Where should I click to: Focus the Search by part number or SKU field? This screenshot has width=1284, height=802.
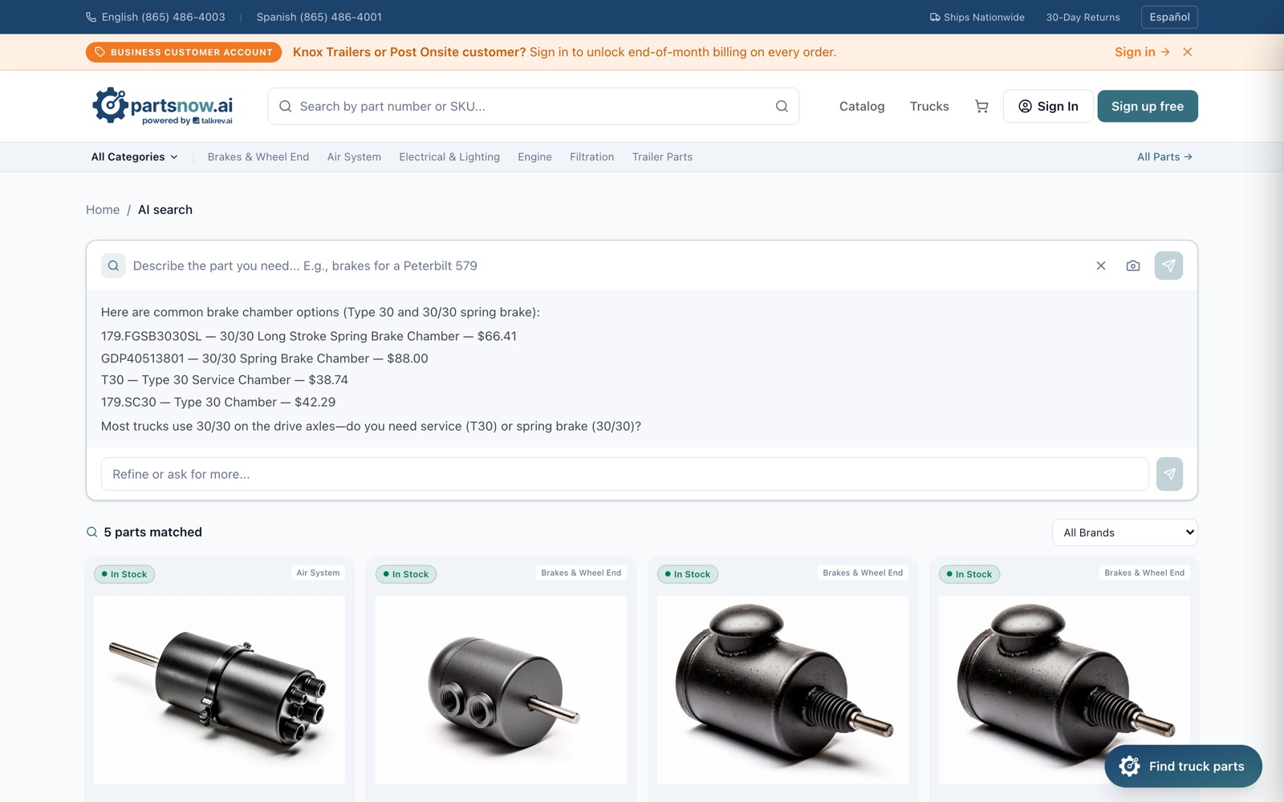533,106
